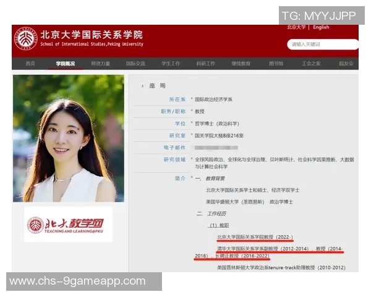The height and width of the screenshot is (297, 371).
Task: Click the 北京大学国际关系学院 site title
Action: [92, 35]
